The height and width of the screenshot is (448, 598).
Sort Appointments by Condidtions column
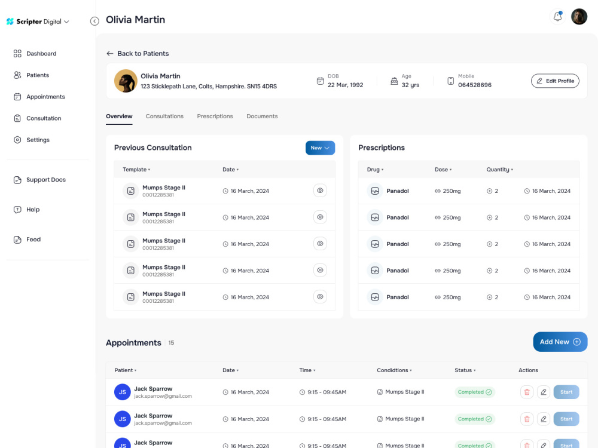coord(394,370)
